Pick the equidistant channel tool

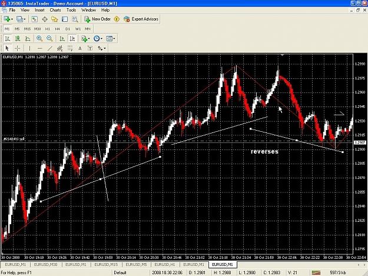coord(60,48)
